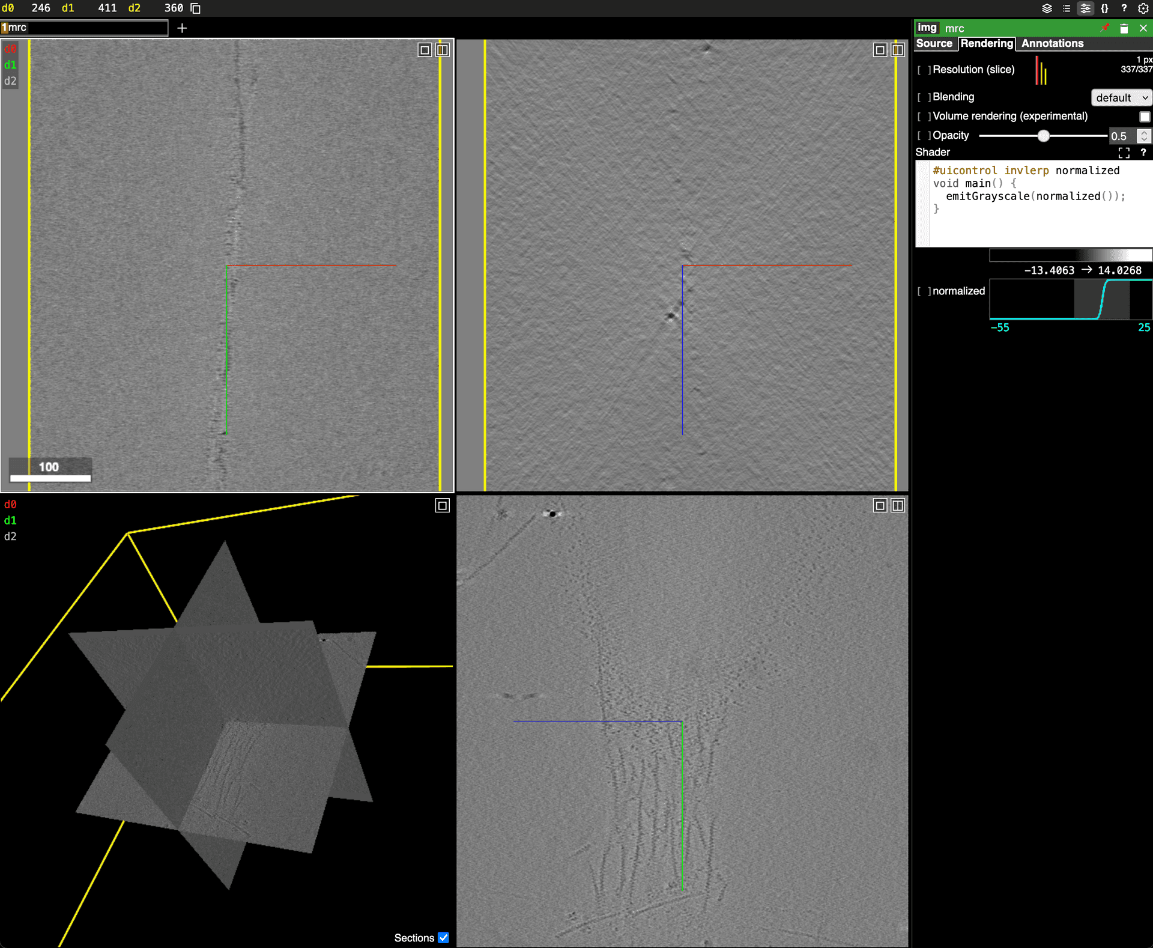Click the d2 coordinate value 360
Screen dimensions: 1153x948
click(174, 8)
